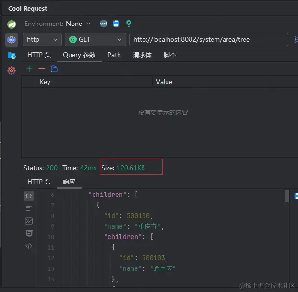Click the save response icon at right edge
Image resolution: width=298 pixels, height=292 pixels.
point(296,196)
